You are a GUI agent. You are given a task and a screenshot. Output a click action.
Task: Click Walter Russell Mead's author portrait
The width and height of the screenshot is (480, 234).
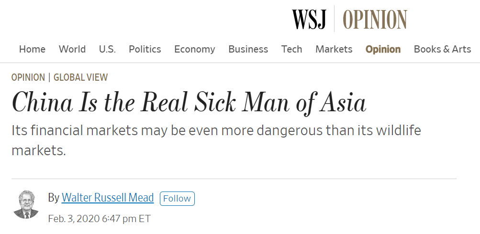[x=26, y=205]
